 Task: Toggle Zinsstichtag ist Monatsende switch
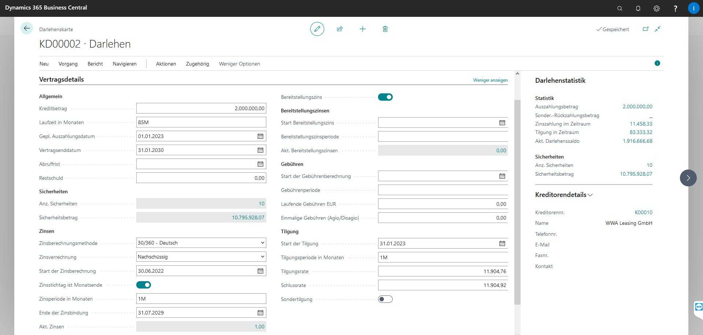point(144,285)
